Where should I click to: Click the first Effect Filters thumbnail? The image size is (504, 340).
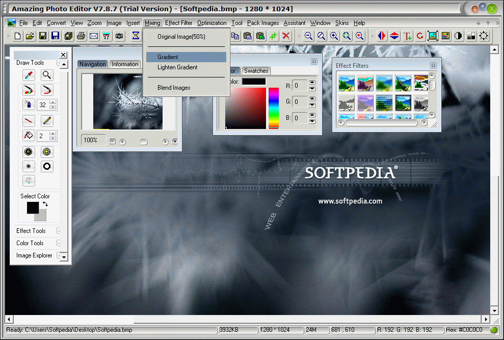[347, 83]
